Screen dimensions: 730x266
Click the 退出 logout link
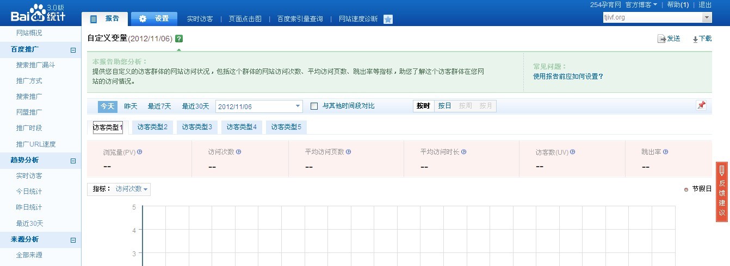click(x=705, y=4)
